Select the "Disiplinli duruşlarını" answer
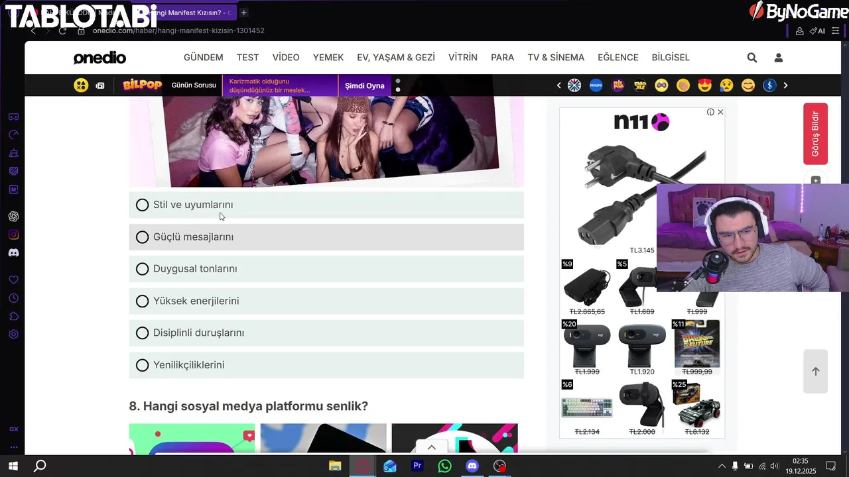Screen dimensions: 849x477 click(x=326, y=333)
